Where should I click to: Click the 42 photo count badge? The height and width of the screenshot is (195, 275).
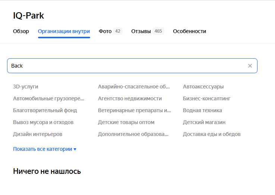pos(118,31)
